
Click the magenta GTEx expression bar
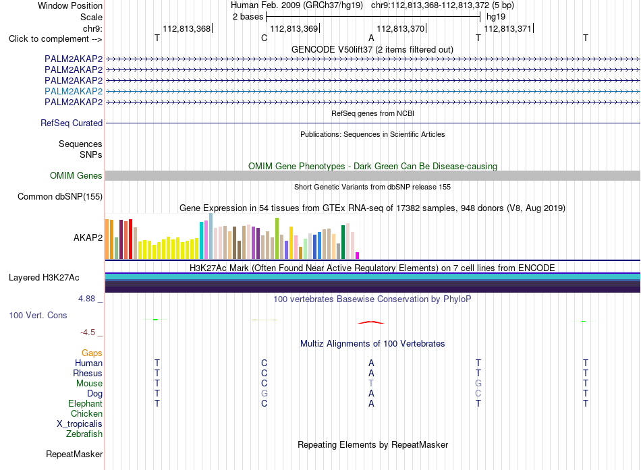(x=358, y=256)
